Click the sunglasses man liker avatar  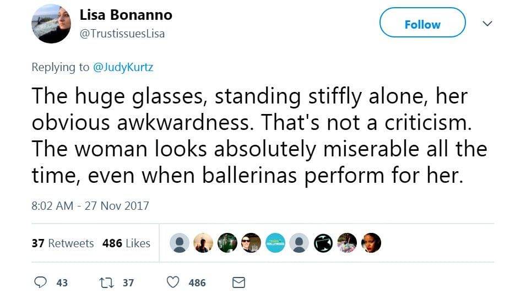click(251, 243)
